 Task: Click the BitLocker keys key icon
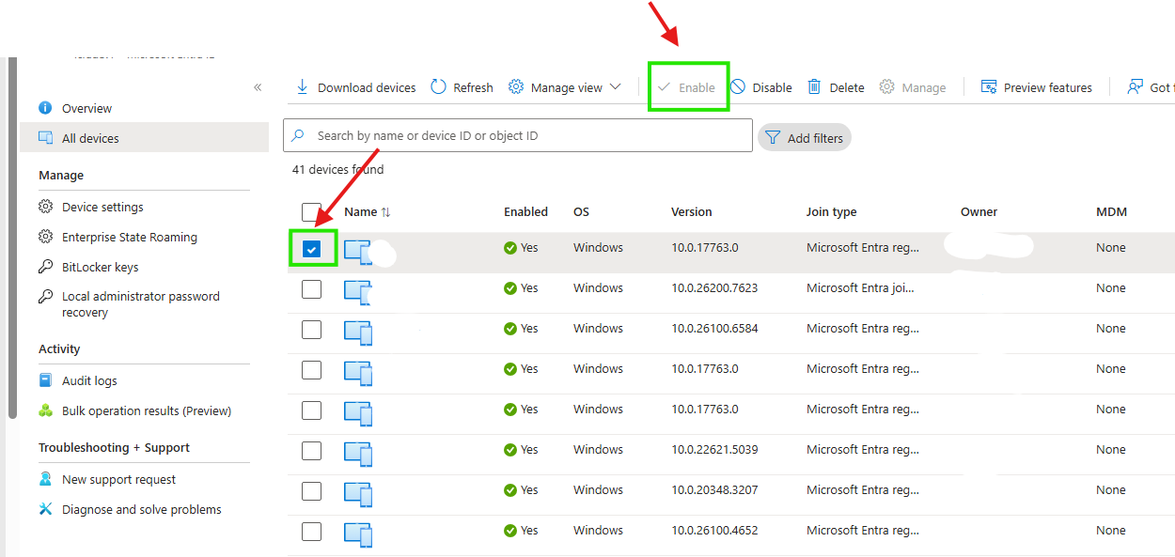45,267
